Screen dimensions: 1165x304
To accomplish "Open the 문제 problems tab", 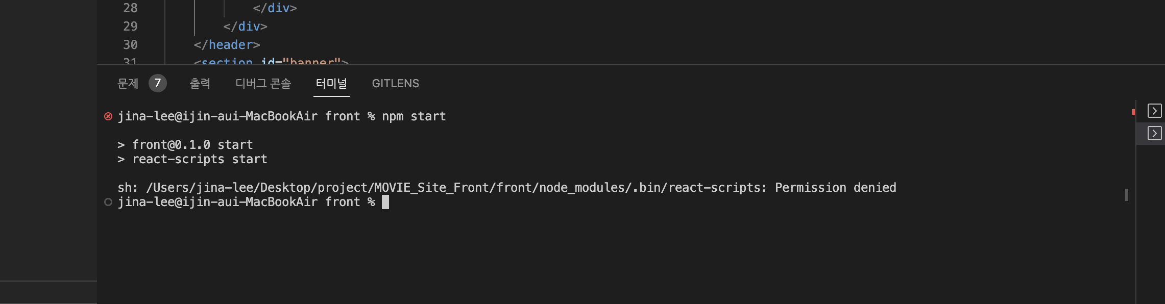I will coord(128,83).
